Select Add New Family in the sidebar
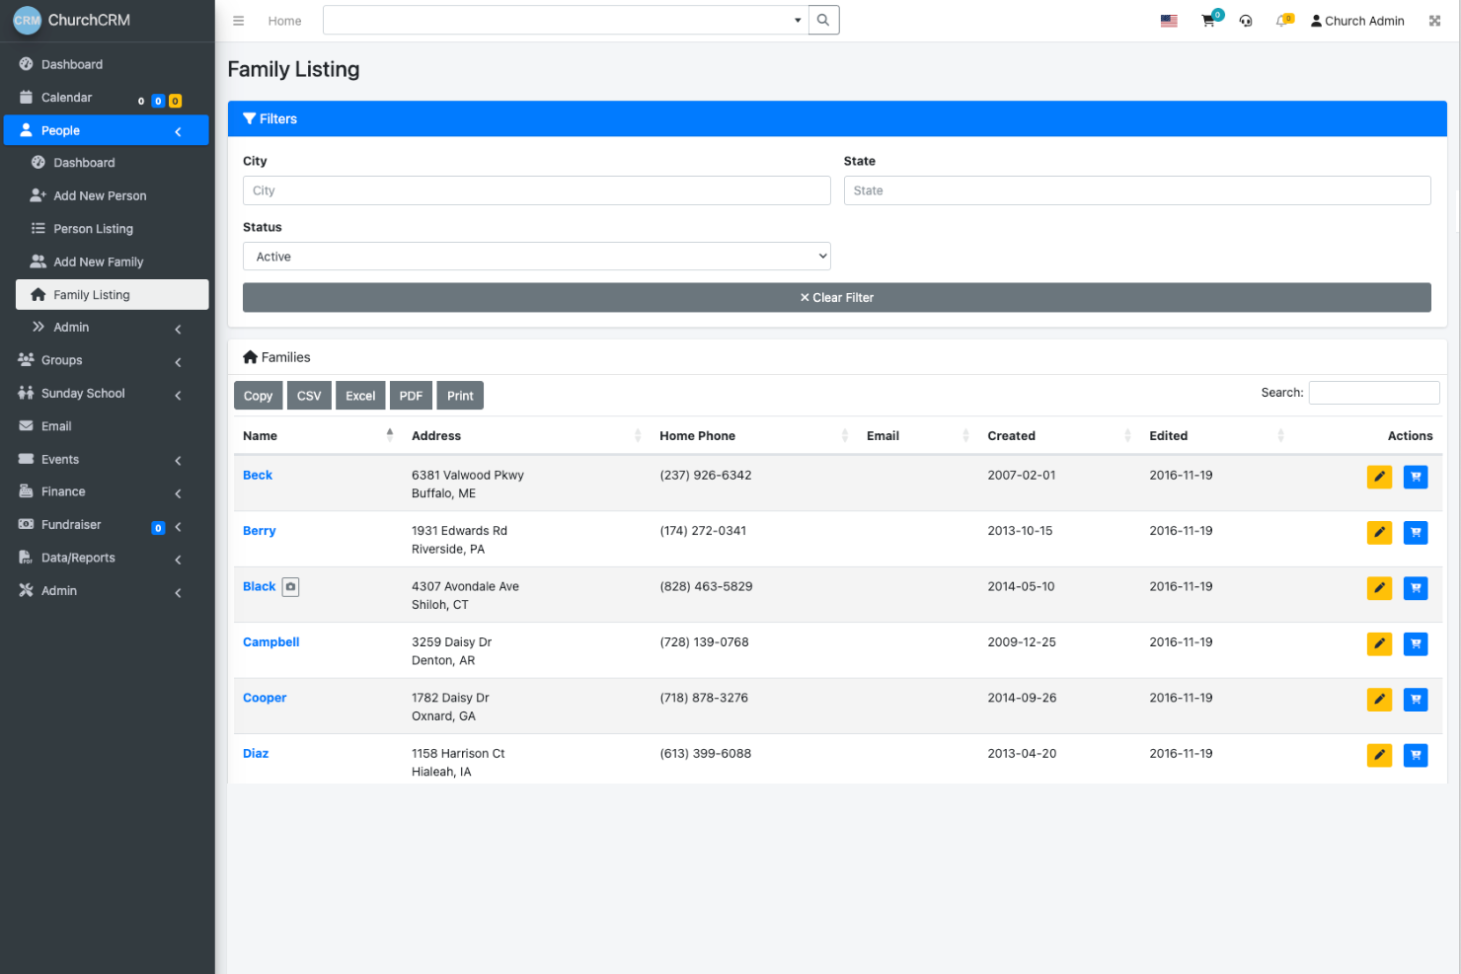Image resolution: width=1461 pixels, height=974 pixels. click(x=99, y=261)
